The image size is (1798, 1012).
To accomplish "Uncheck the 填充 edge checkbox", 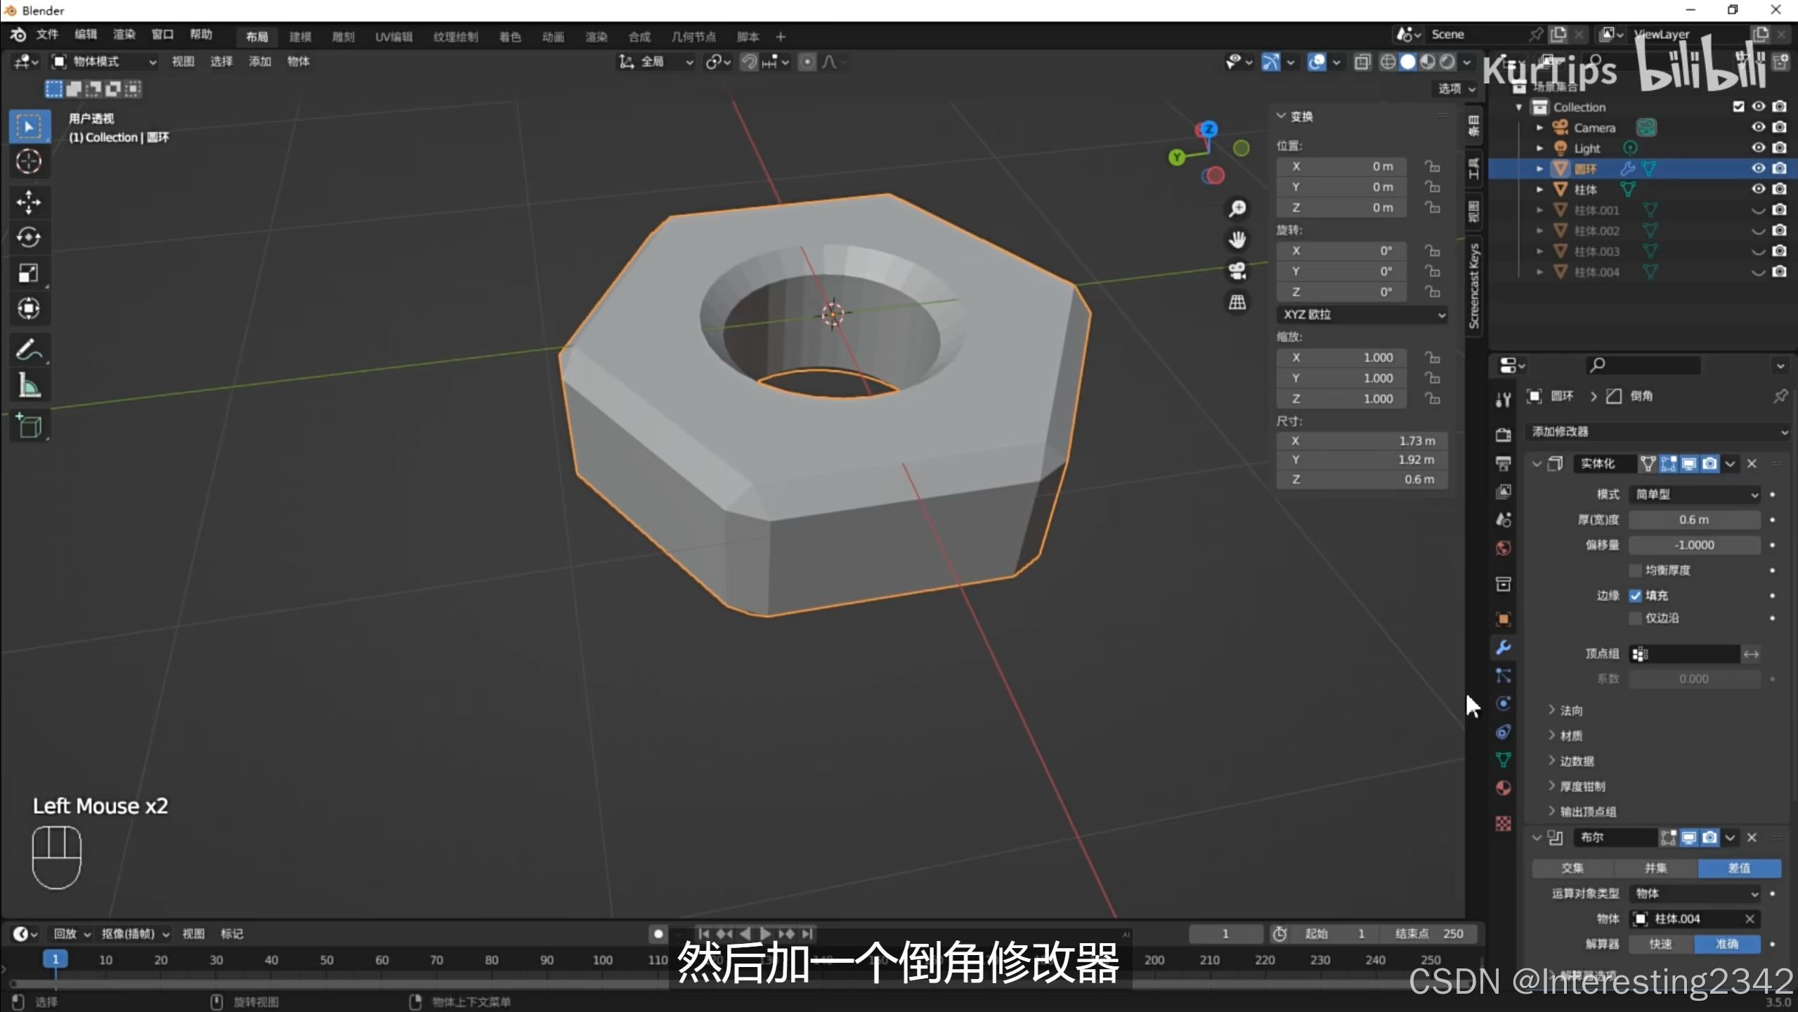I will pyautogui.click(x=1636, y=595).
